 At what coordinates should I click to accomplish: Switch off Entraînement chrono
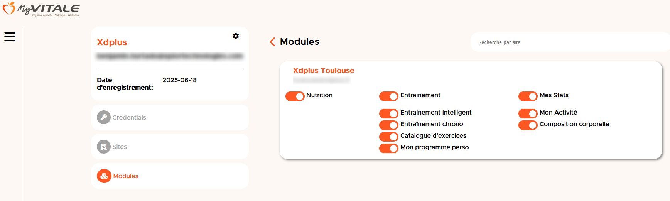pyautogui.click(x=389, y=125)
